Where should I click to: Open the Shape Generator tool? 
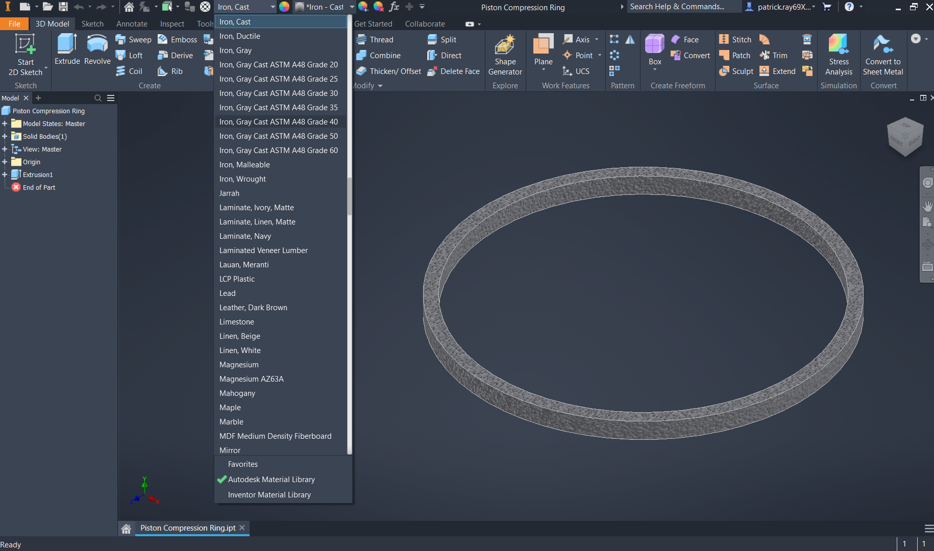pos(505,45)
